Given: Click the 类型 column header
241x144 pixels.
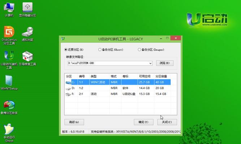Looking at the screenshot, I should 94,76.
